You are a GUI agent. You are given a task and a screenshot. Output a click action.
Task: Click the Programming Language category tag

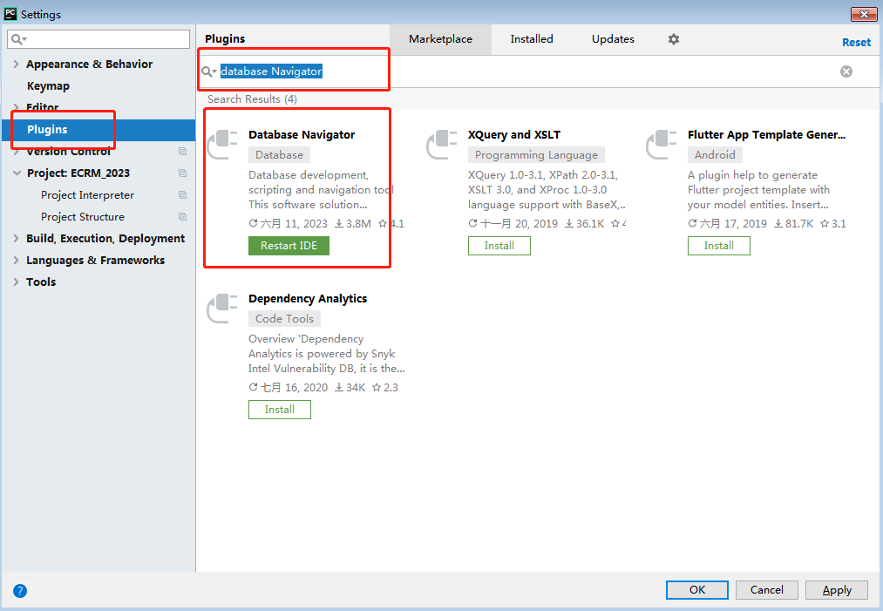point(536,155)
